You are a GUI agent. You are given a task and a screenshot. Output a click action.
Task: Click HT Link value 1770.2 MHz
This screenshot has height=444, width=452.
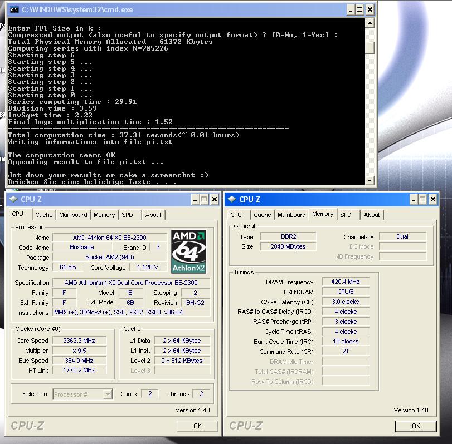(79, 371)
